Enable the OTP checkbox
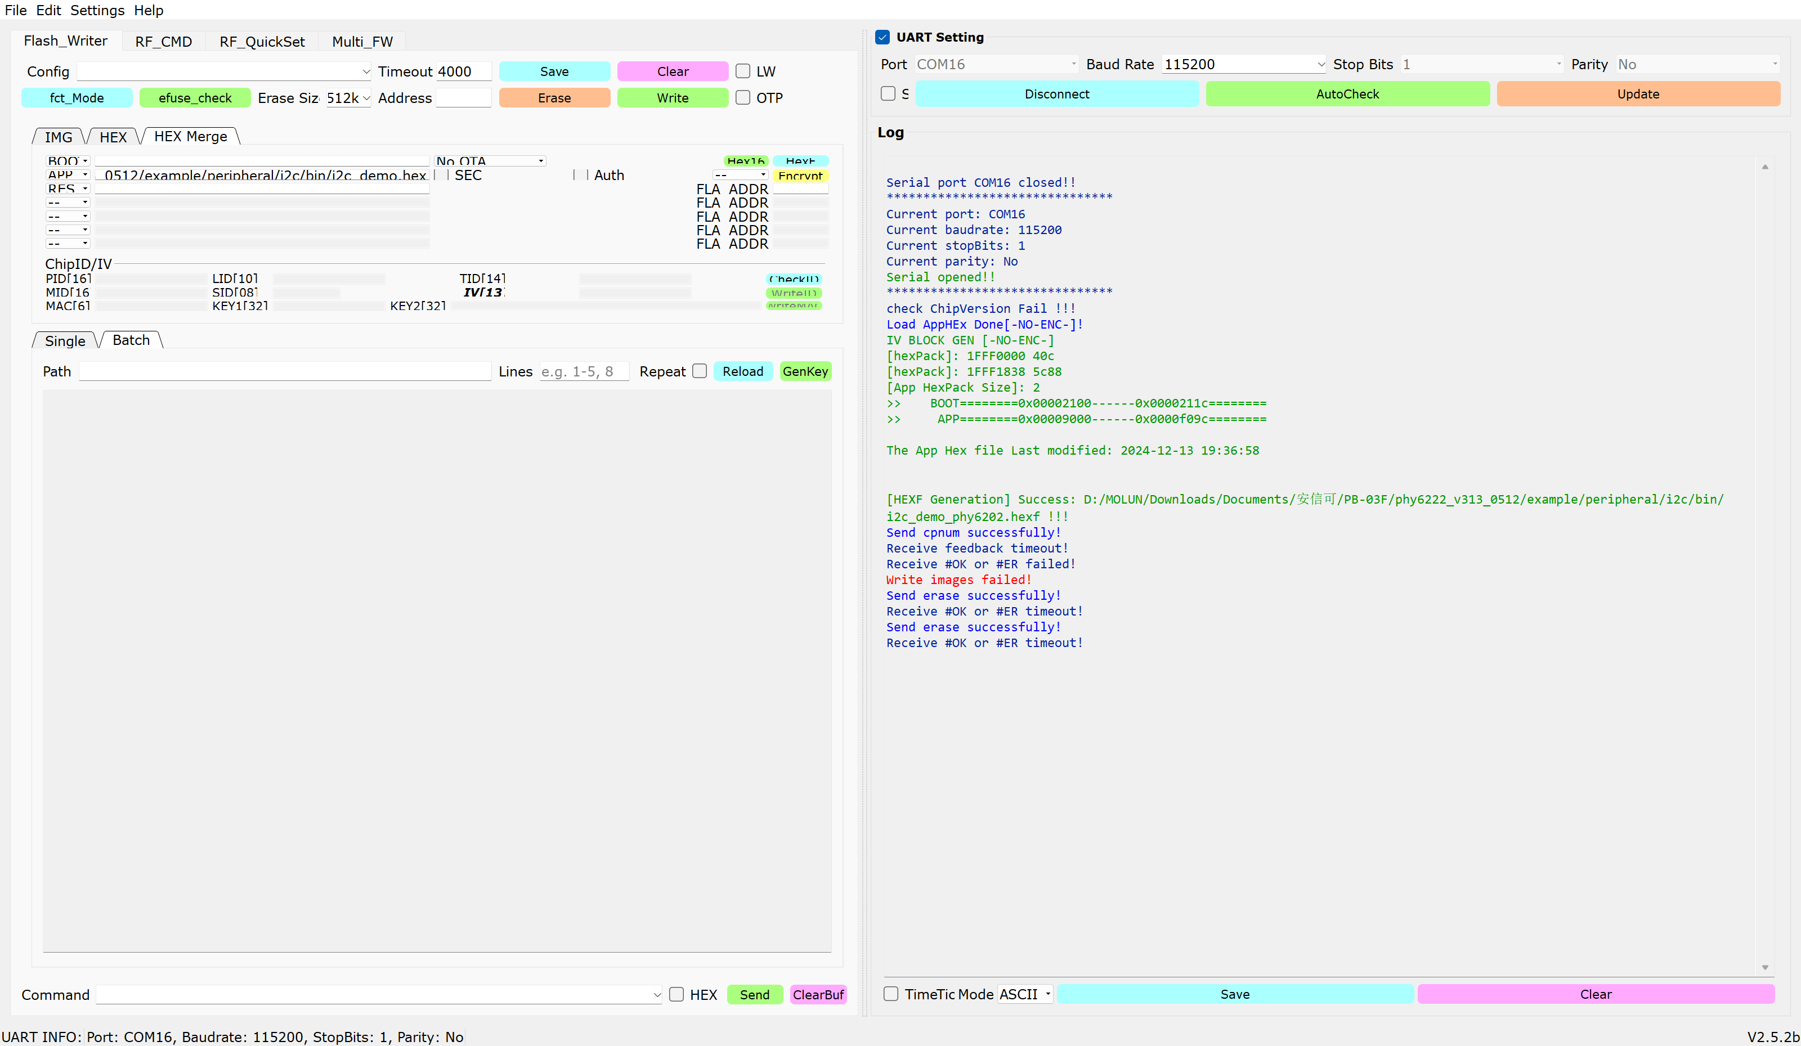1801x1046 pixels. click(743, 98)
